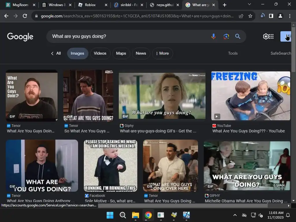Click the vertical page scrollbar
The width and height of the screenshot is (296, 222).
[x=293, y=49]
